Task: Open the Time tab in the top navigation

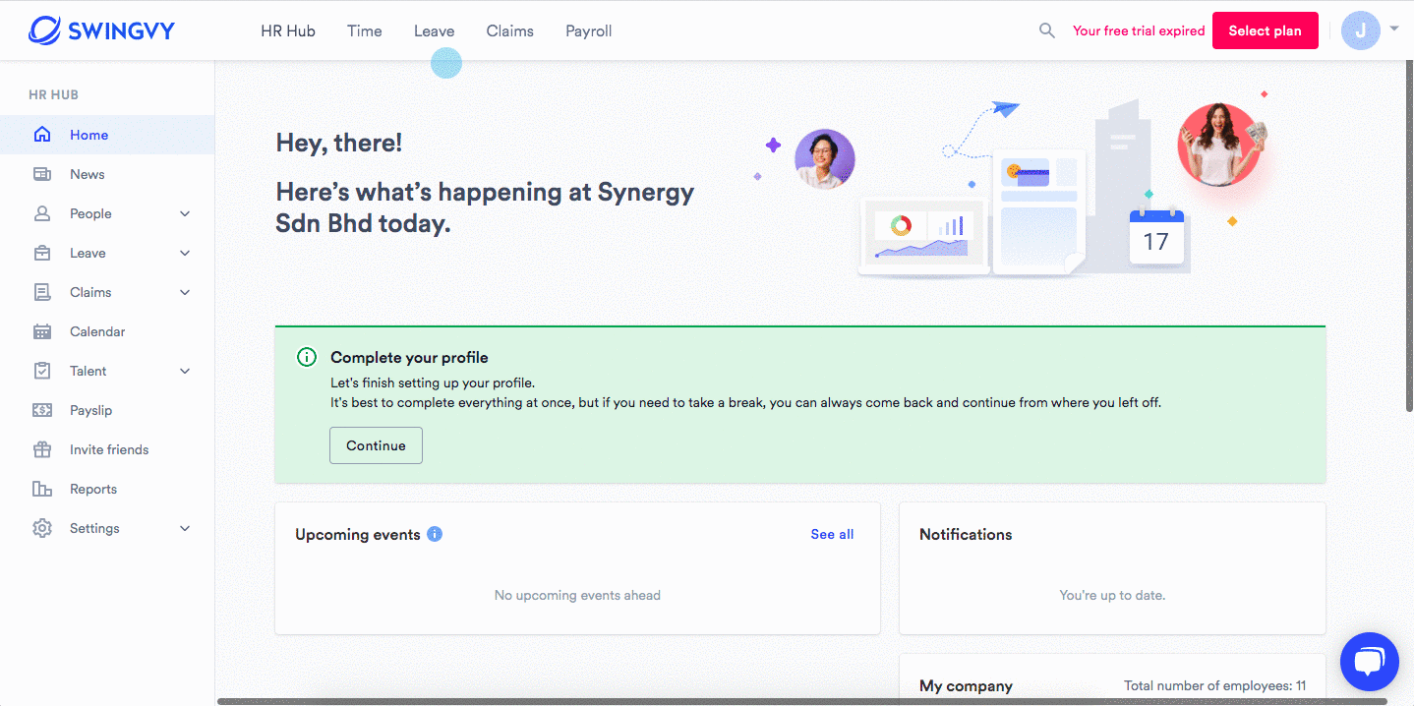Action: (x=364, y=30)
